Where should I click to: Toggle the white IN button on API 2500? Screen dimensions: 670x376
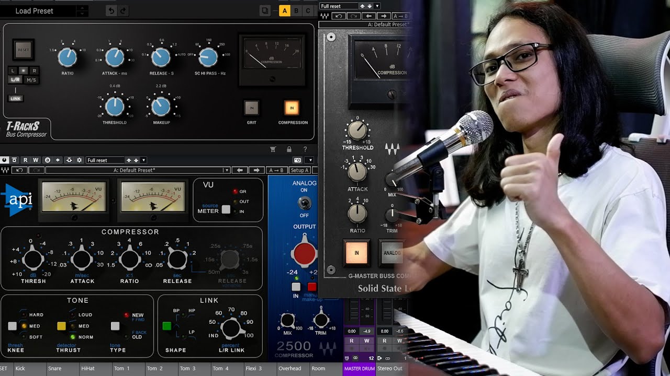[296, 287]
